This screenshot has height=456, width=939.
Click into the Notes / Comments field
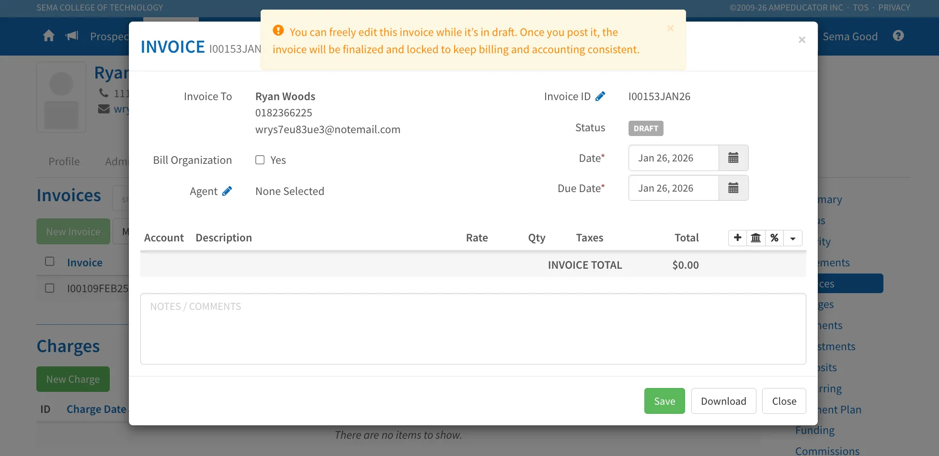(x=473, y=329)
